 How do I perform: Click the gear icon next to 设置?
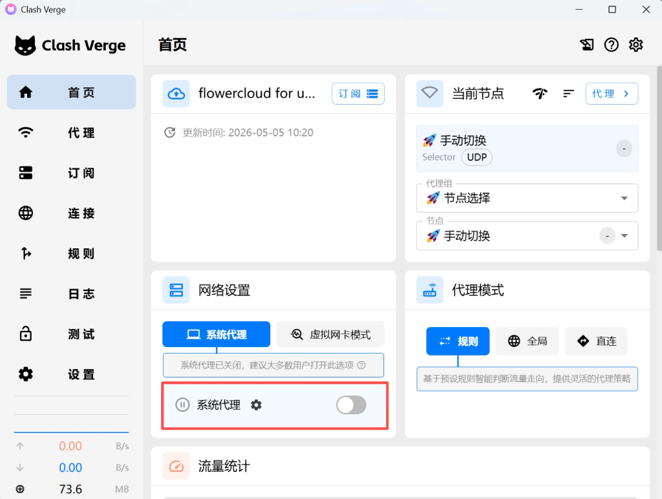[26, 374]
